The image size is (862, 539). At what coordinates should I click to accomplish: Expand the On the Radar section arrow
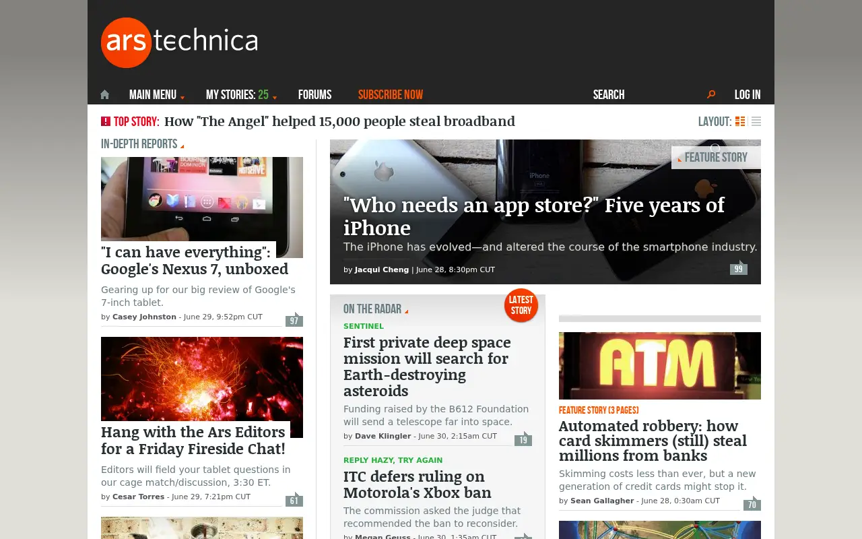tap(406, 311)
